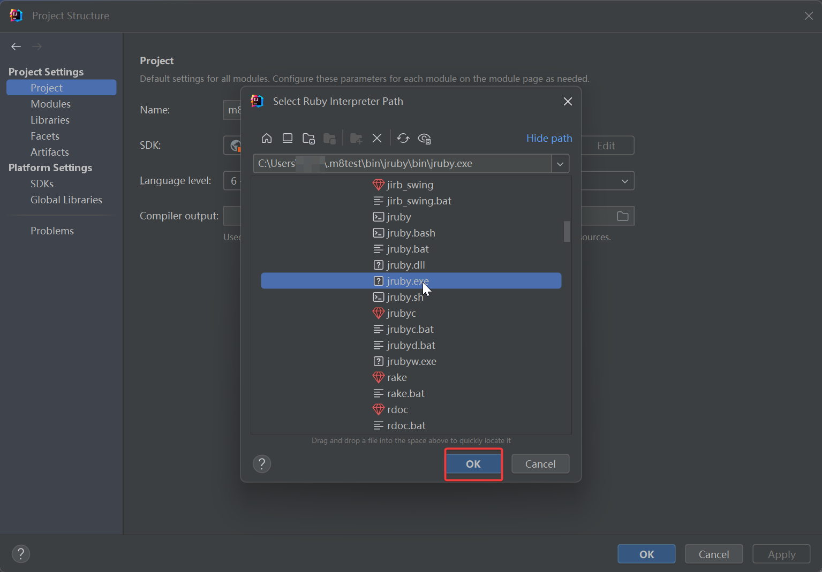Toggle show hidden files eye icon
The image size is (822, 572).
[x=424, y=139]
